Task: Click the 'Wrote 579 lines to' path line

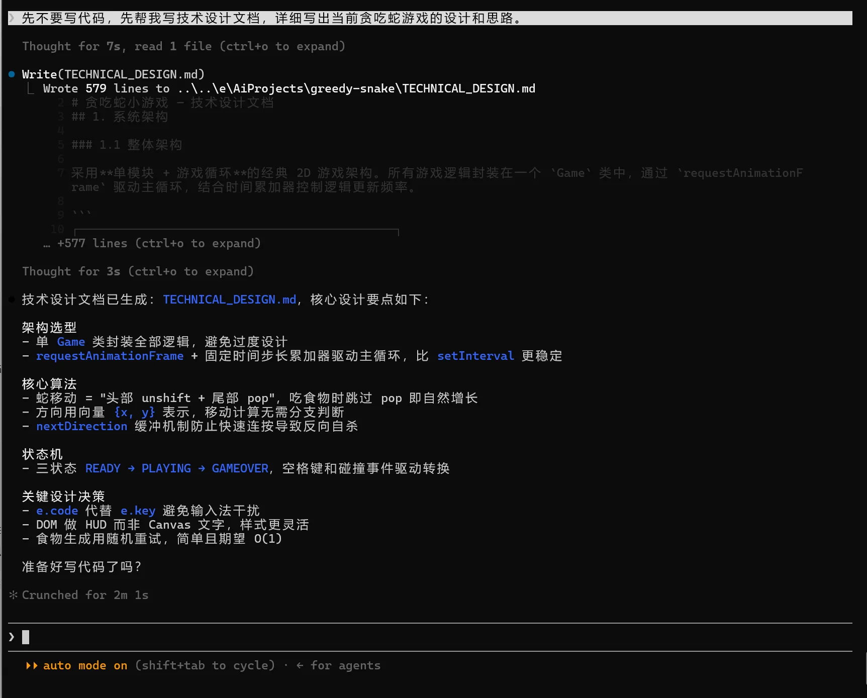Action: pyautogui.click(x=289, y=88)
